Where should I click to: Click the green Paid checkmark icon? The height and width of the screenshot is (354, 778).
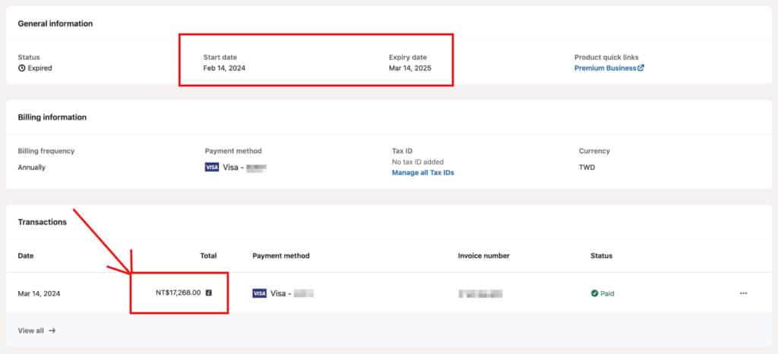point(594,293)
